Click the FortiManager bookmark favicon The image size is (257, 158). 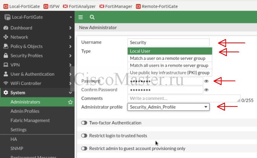point(102,6)
